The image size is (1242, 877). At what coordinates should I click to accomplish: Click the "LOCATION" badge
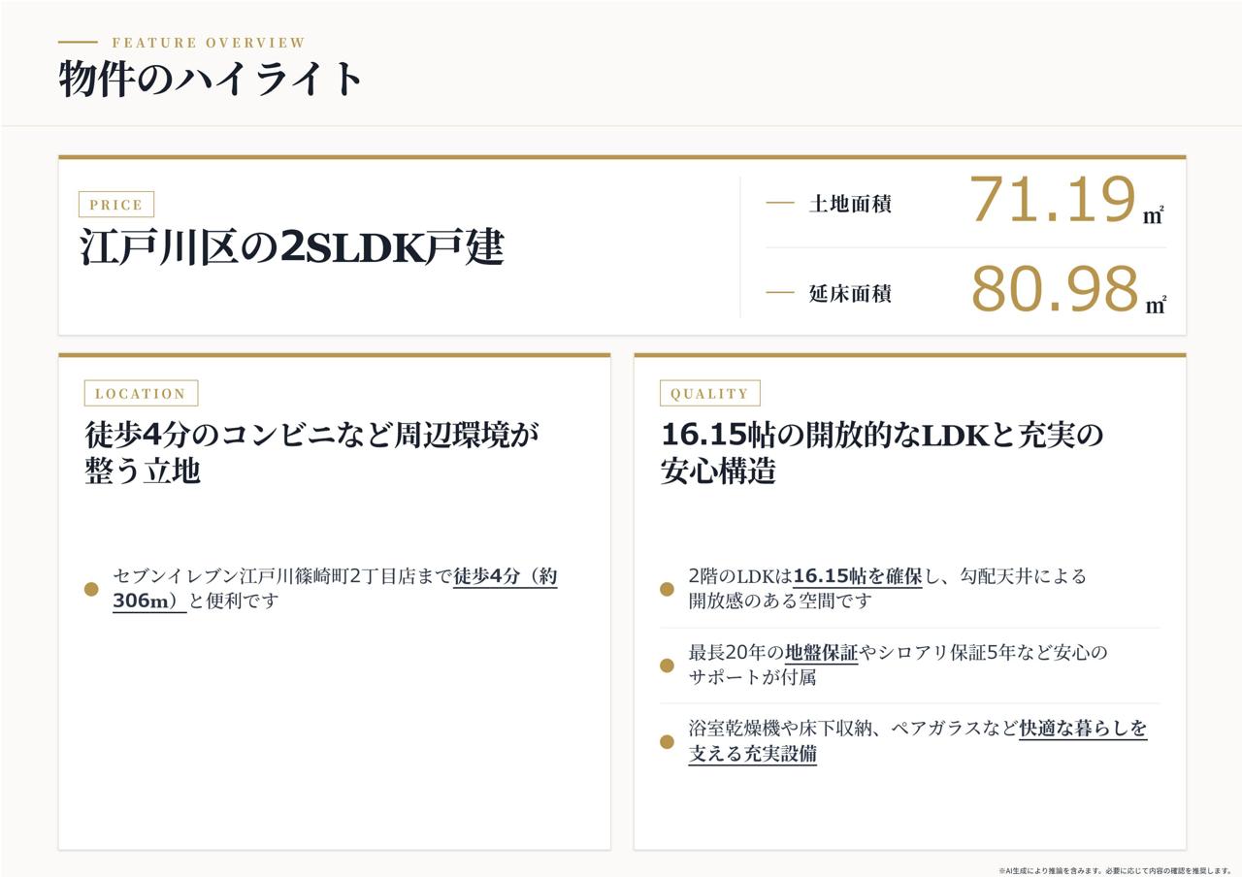pyautogui.click(x=141, y=393)
